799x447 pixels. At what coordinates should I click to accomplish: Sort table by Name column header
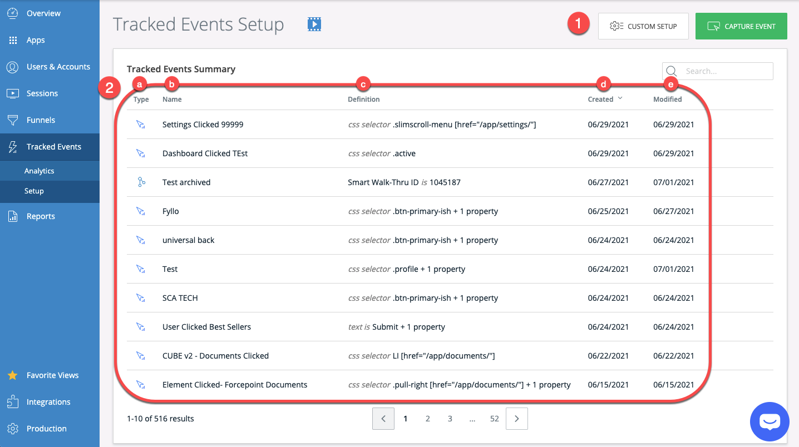pyautogui.click(x=172, y=100)
